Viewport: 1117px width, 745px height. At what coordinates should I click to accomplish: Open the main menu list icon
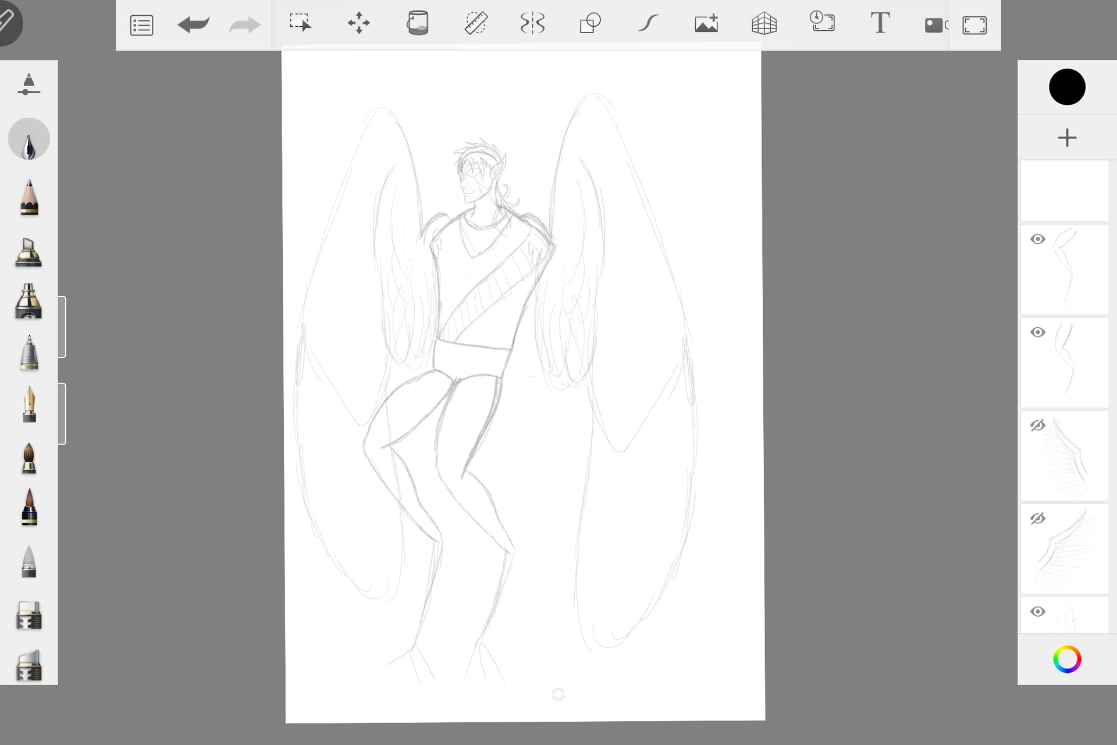(141, 25)
